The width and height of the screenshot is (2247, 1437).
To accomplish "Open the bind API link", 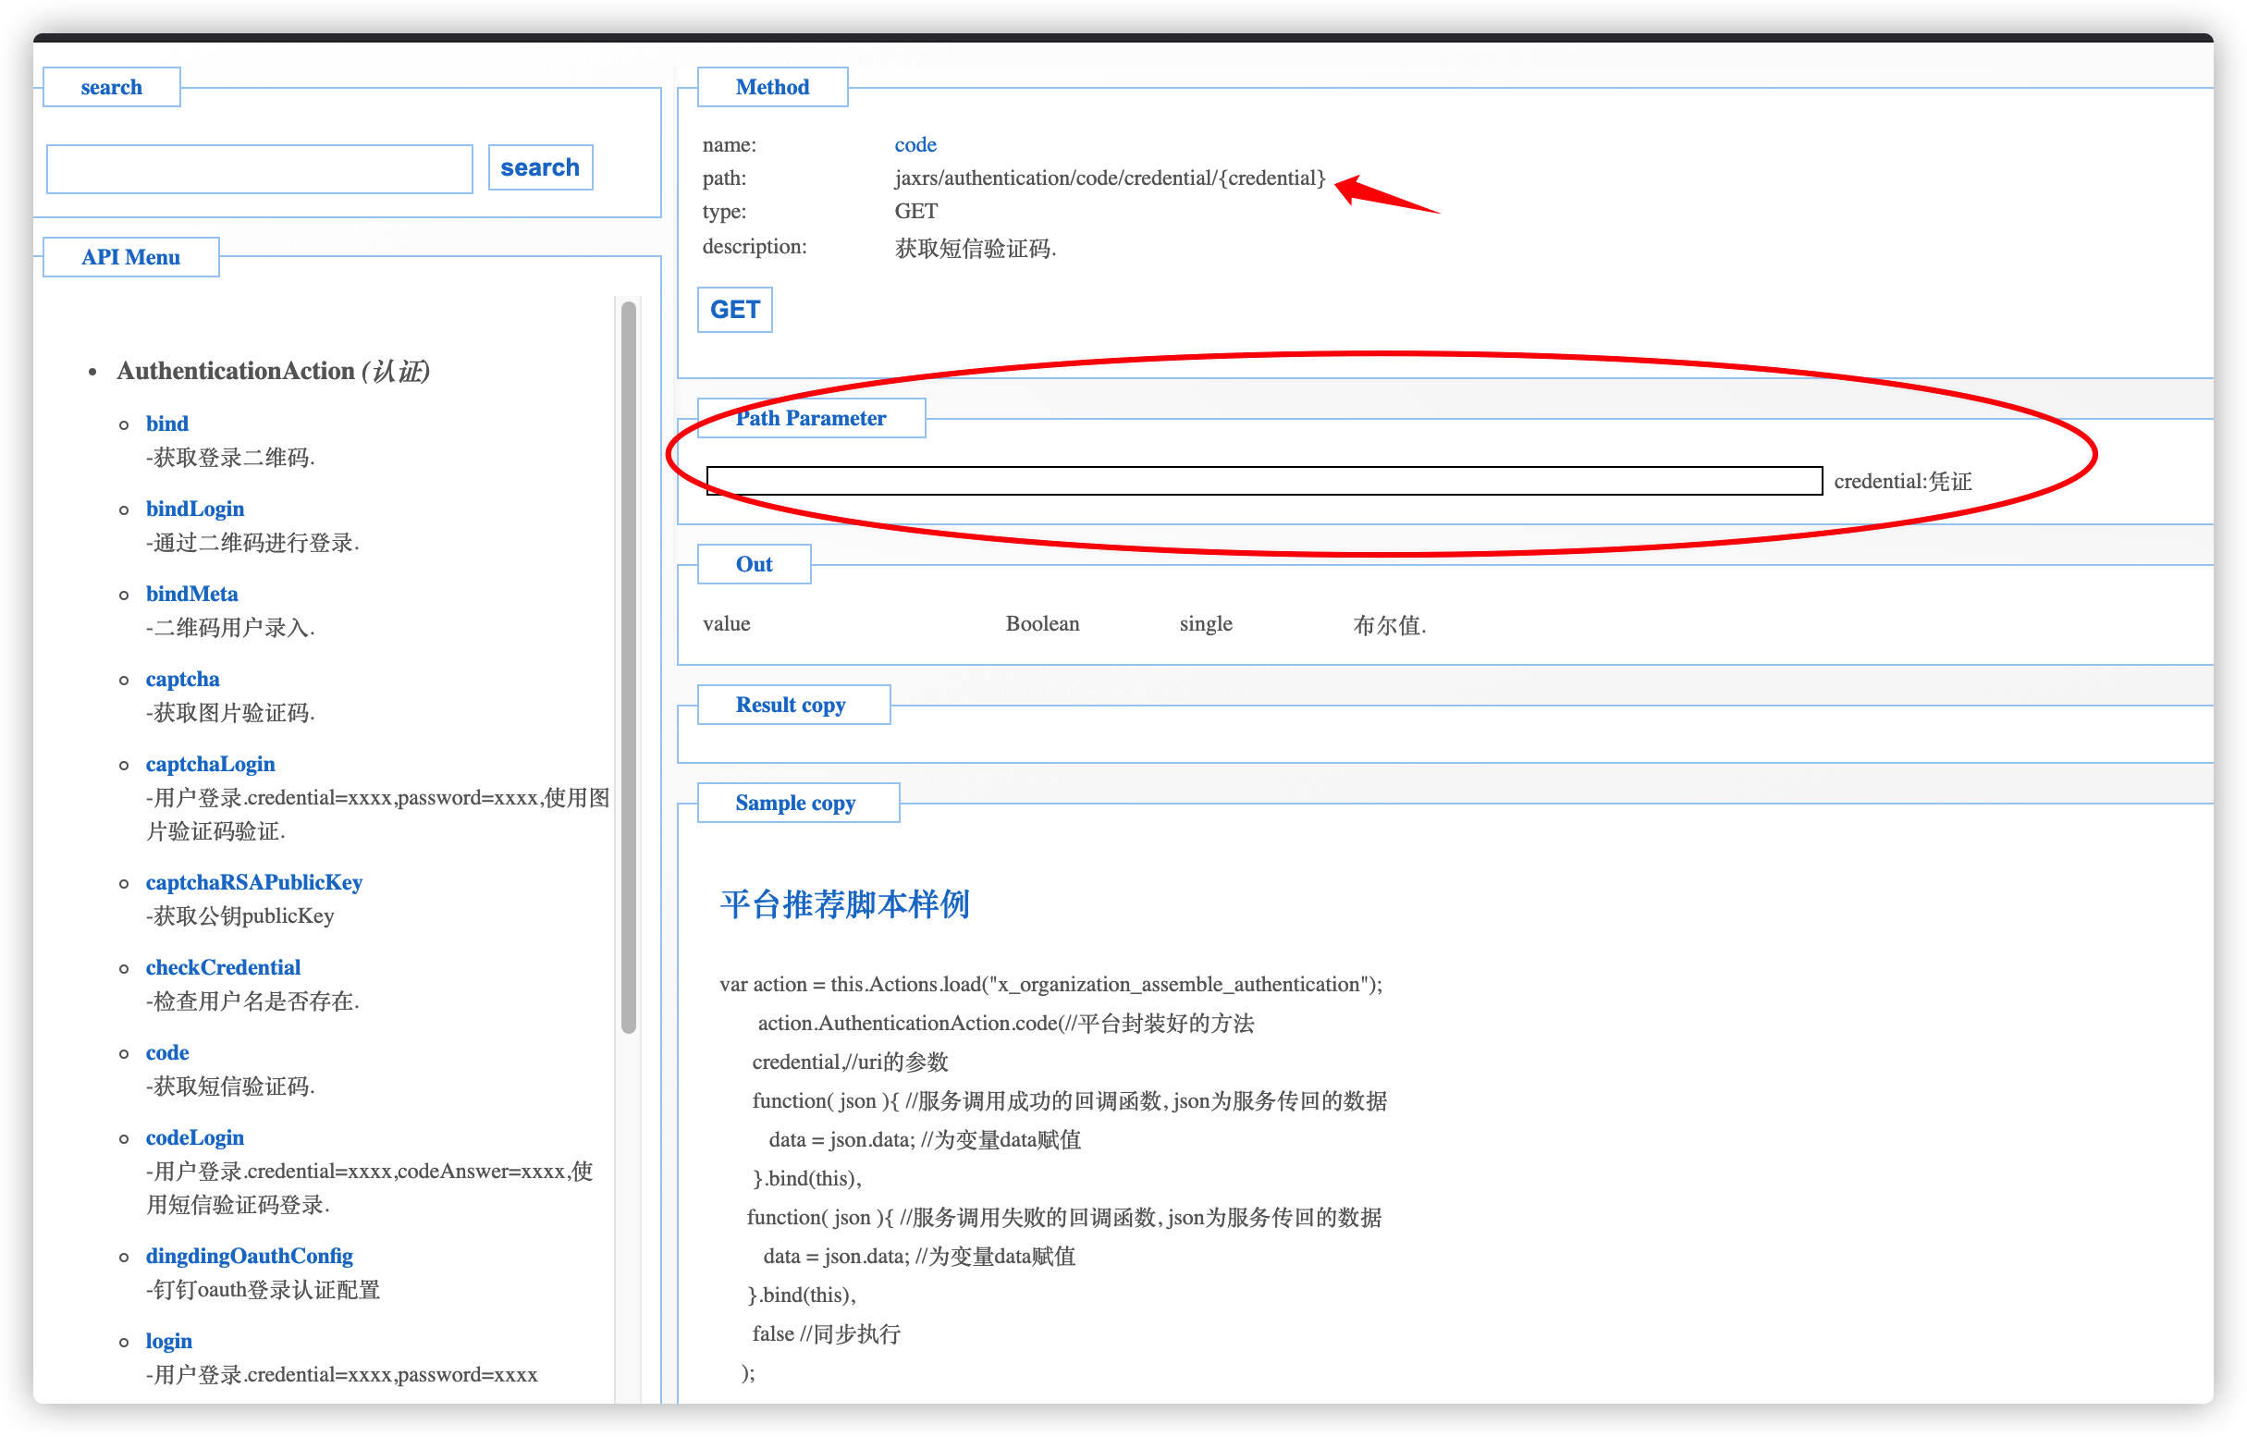I will (x=167, y=424).
